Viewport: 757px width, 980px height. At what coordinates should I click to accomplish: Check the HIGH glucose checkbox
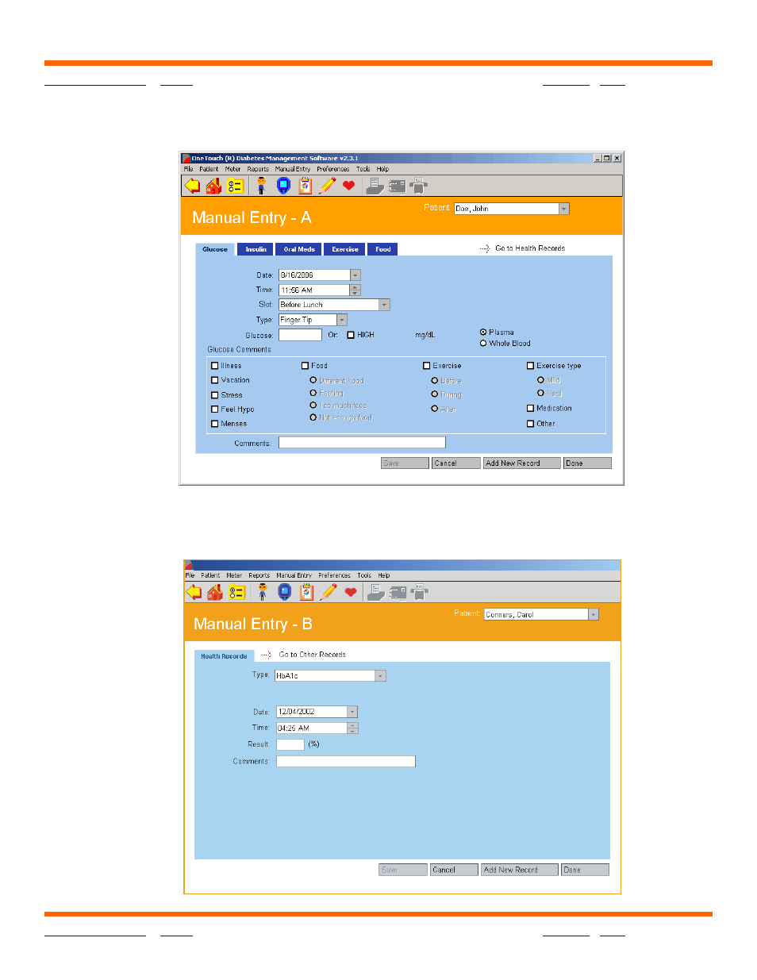click(351, 335)
